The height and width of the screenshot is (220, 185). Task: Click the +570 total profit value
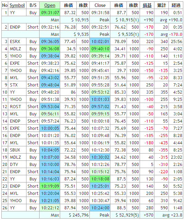click(149, 215)
